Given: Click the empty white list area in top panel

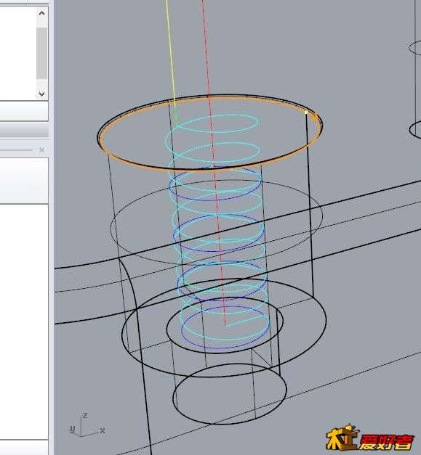Looking at the screenshot, I should pos(18,54).
